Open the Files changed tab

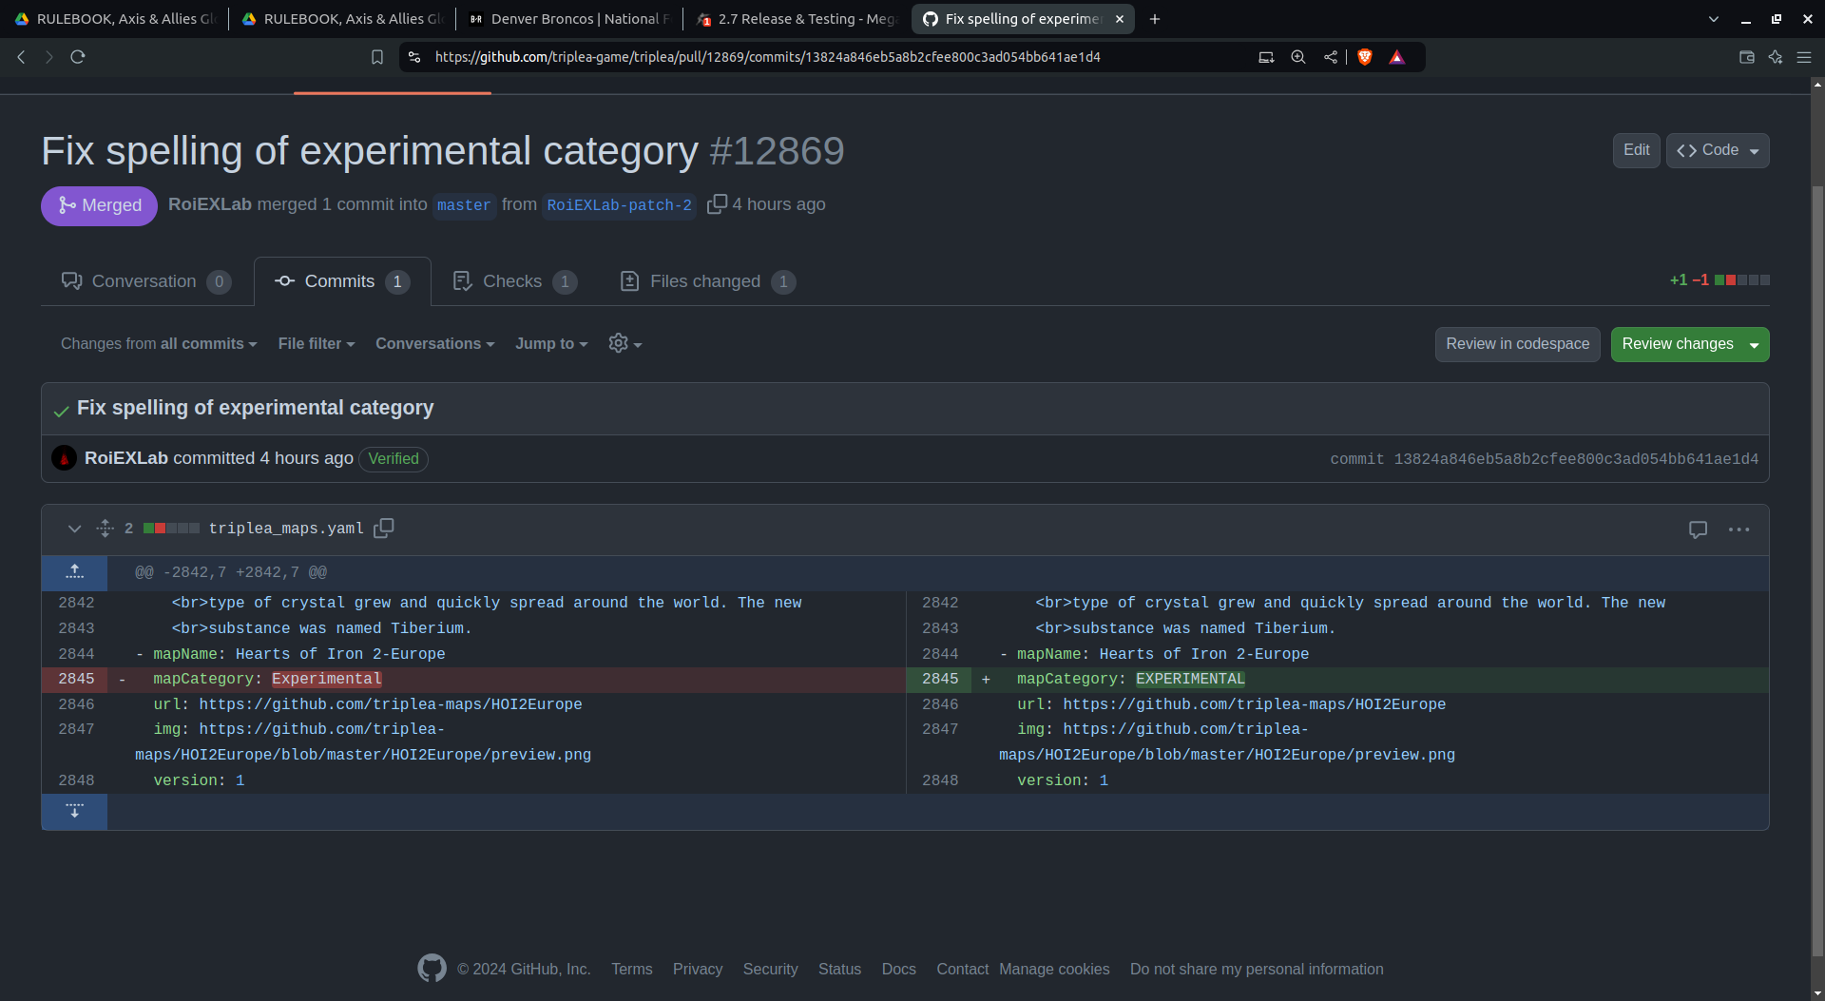[708, 281]
